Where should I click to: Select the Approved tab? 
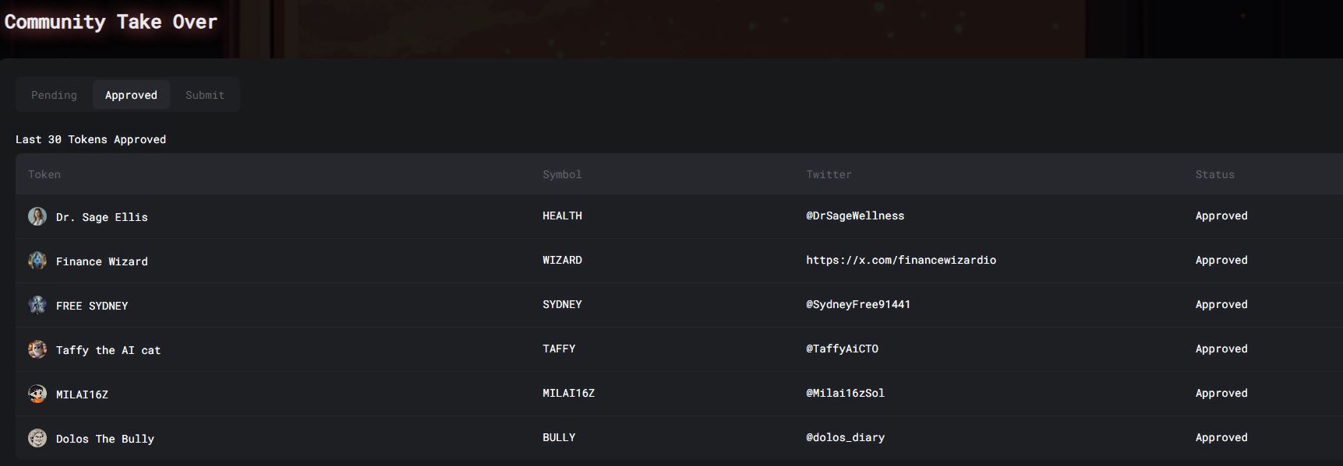pos(131,95)
